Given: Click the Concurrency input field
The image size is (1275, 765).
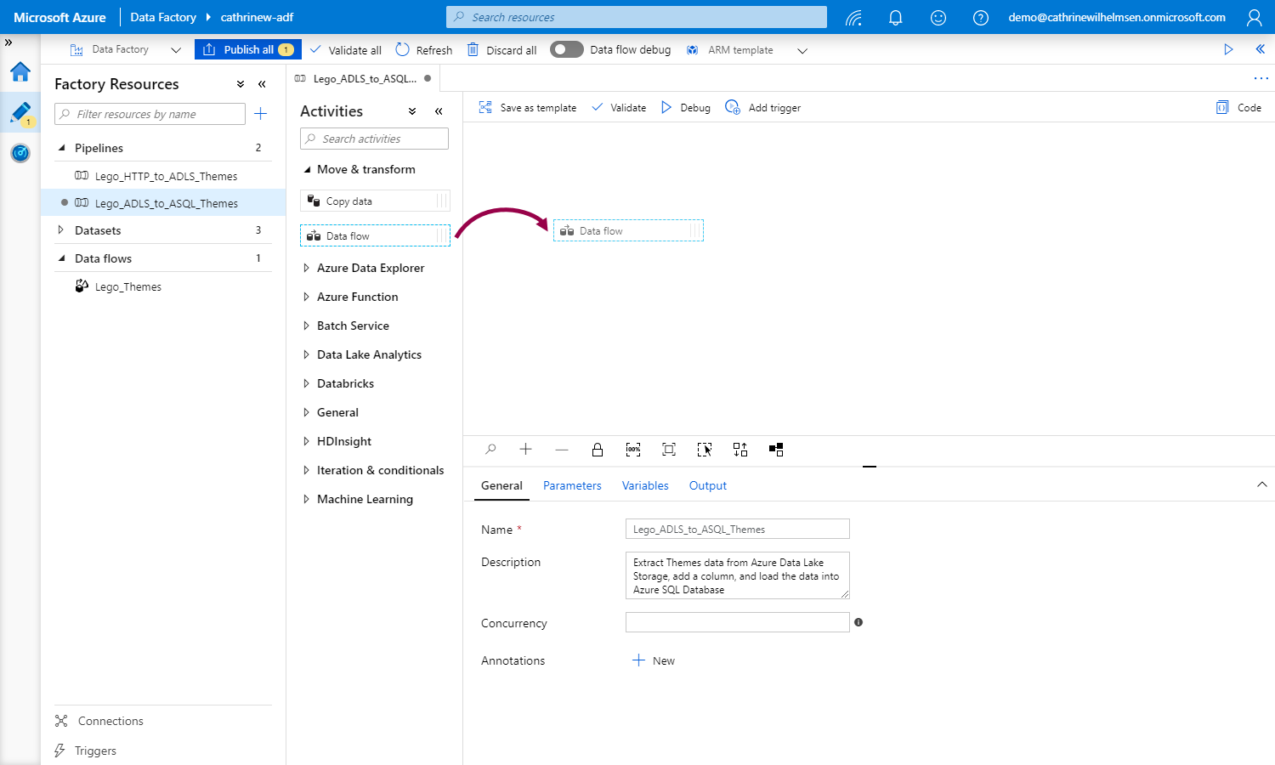Looking at the screenshot, I should (x=737, y=622).
